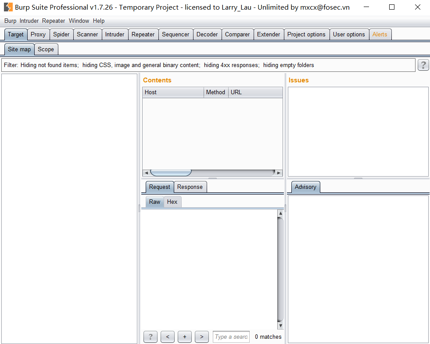
Task: Switch to the Scope sub-tab
Action: click(46, 49)
